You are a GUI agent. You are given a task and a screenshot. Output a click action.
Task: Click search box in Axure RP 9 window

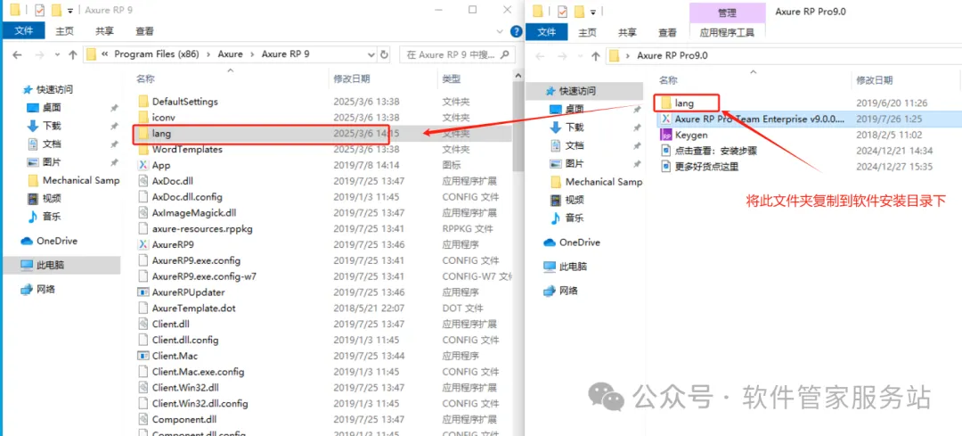click(457, 54)
